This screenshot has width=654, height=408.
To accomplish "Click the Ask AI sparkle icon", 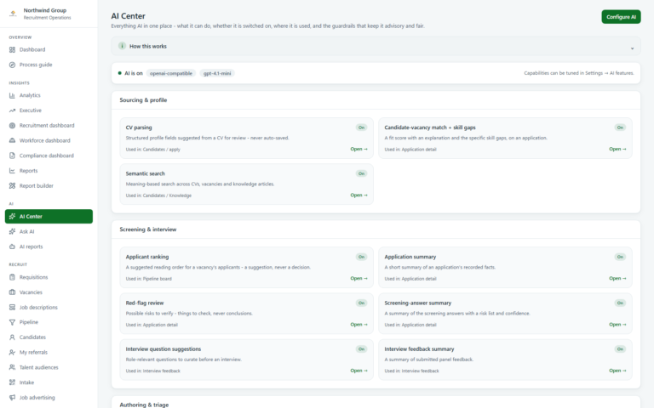I will (x=12, y=231).
